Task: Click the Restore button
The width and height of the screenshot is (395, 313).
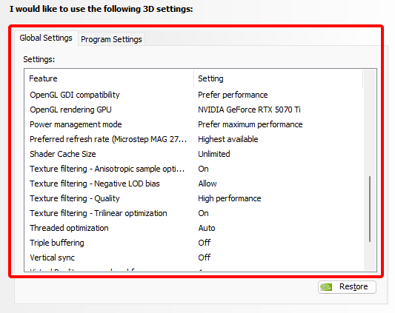Action: pos(347,287)
